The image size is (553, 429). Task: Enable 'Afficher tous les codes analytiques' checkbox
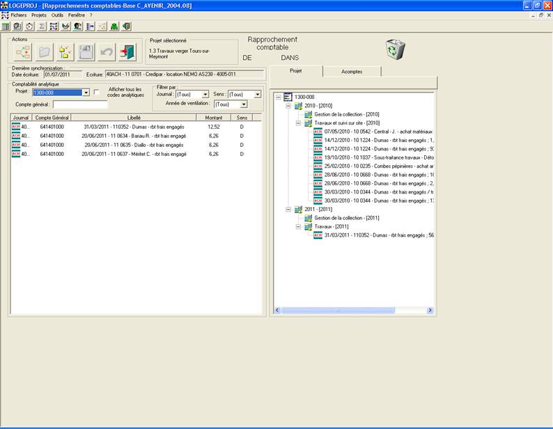97,92
